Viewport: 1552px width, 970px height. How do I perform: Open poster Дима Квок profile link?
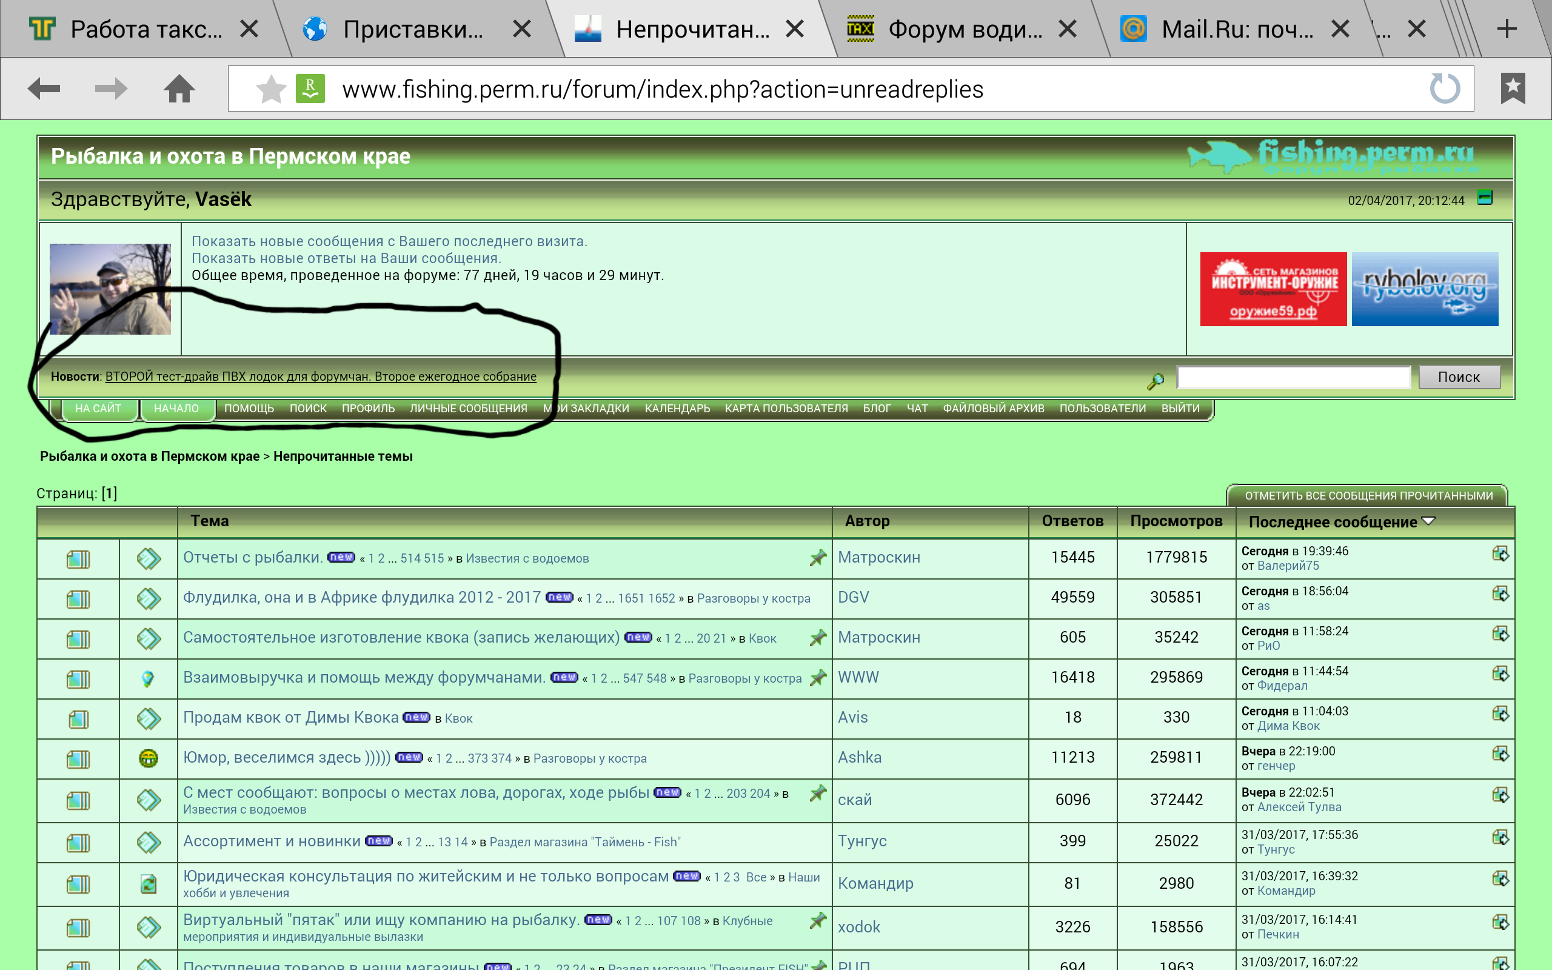(x=1288, y=726)
